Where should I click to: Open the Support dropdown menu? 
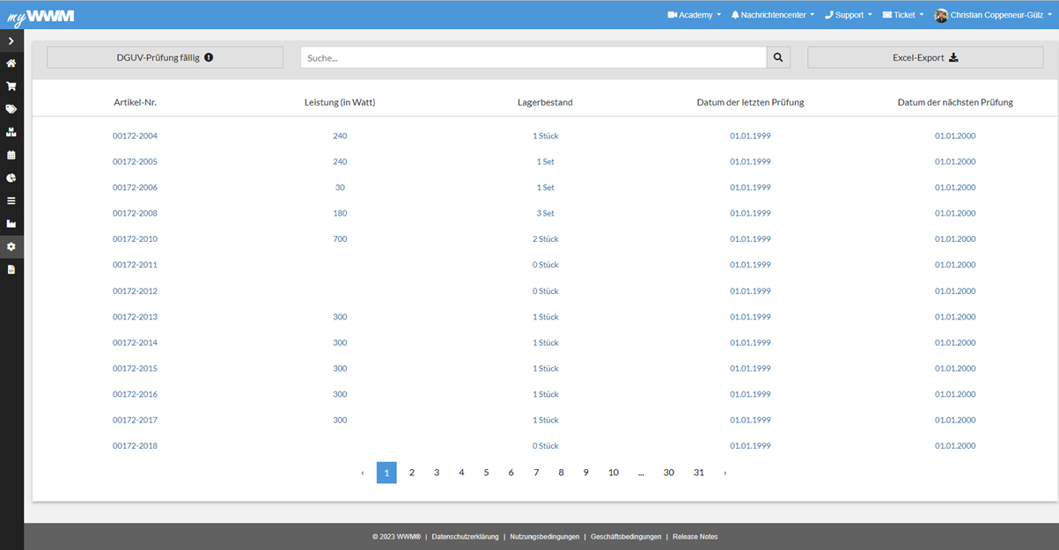point(849,15)
